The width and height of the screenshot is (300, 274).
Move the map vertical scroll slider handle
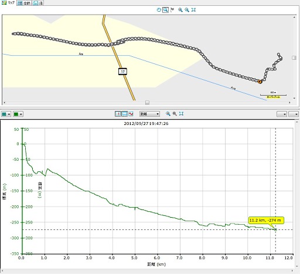(294, 57)
